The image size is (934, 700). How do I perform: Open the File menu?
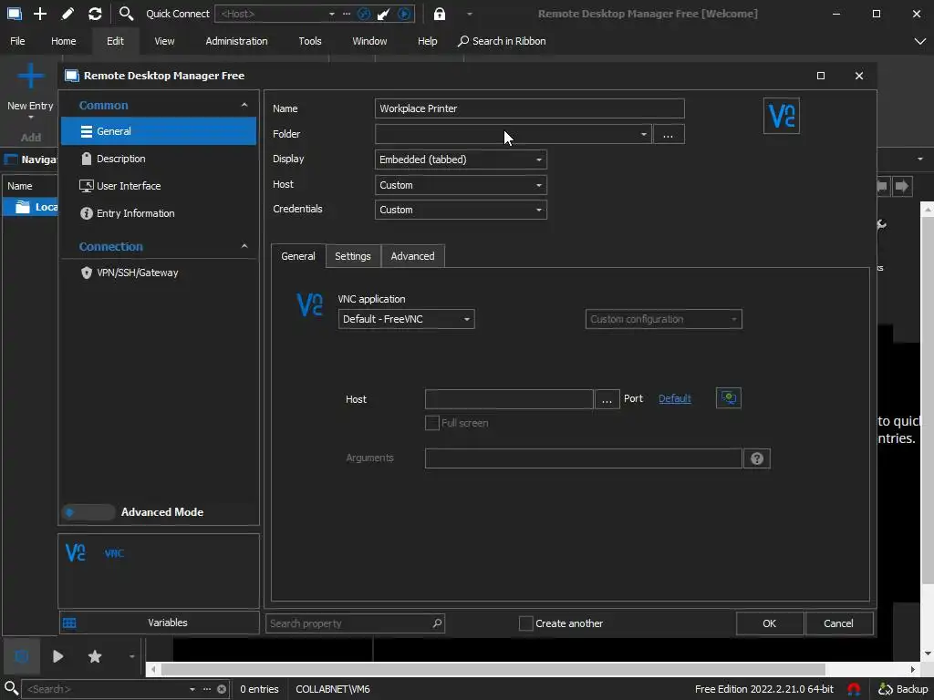17,41
